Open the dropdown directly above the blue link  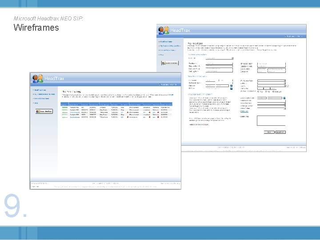point(272,108)
